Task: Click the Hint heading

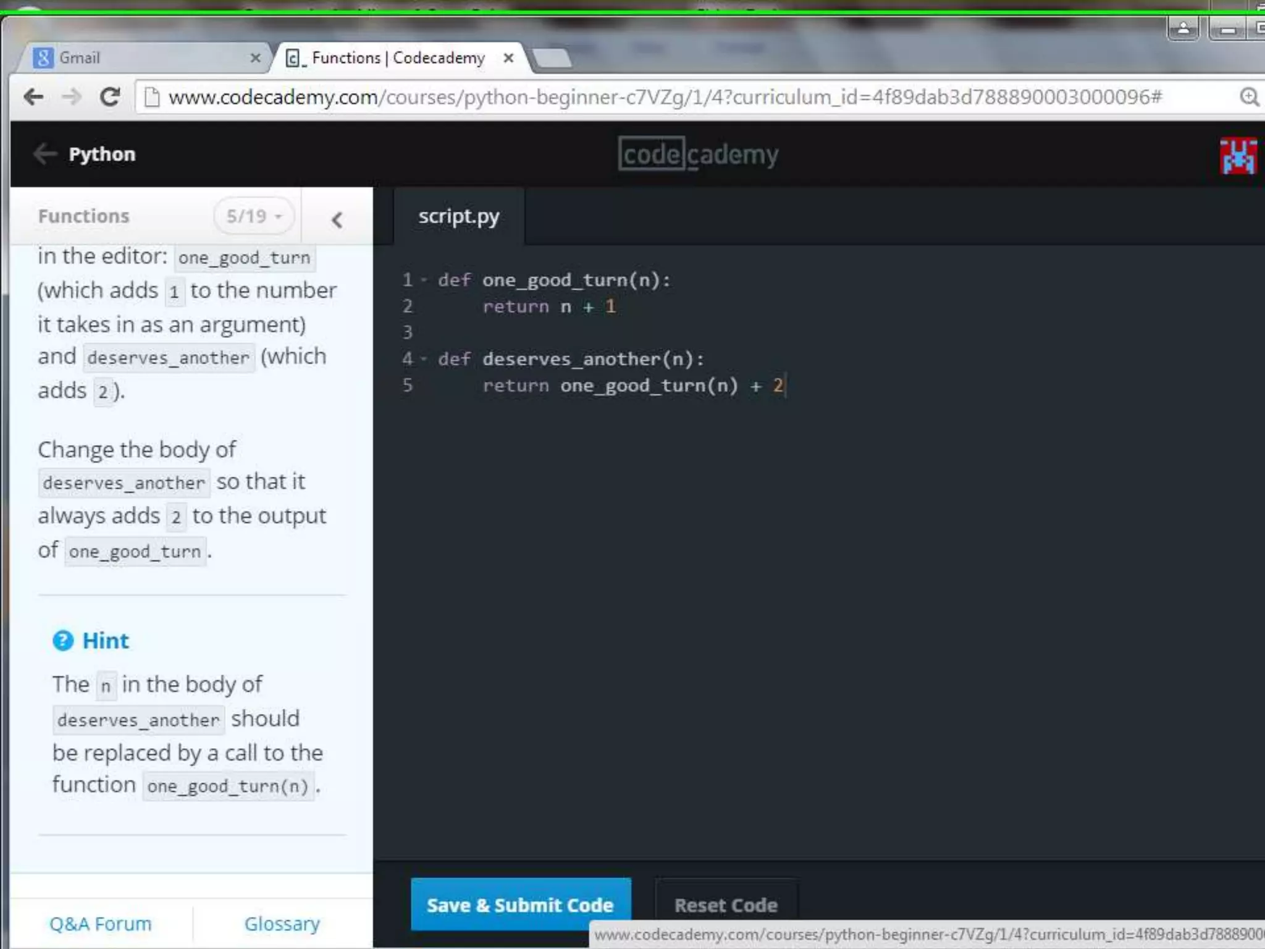Action: 106,641
